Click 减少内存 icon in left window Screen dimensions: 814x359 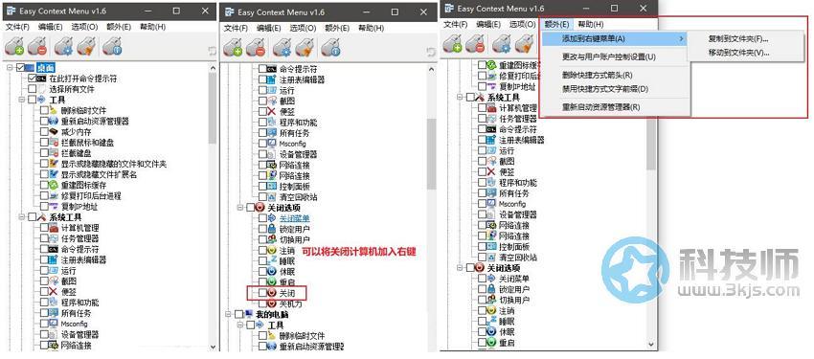(55, 132)
